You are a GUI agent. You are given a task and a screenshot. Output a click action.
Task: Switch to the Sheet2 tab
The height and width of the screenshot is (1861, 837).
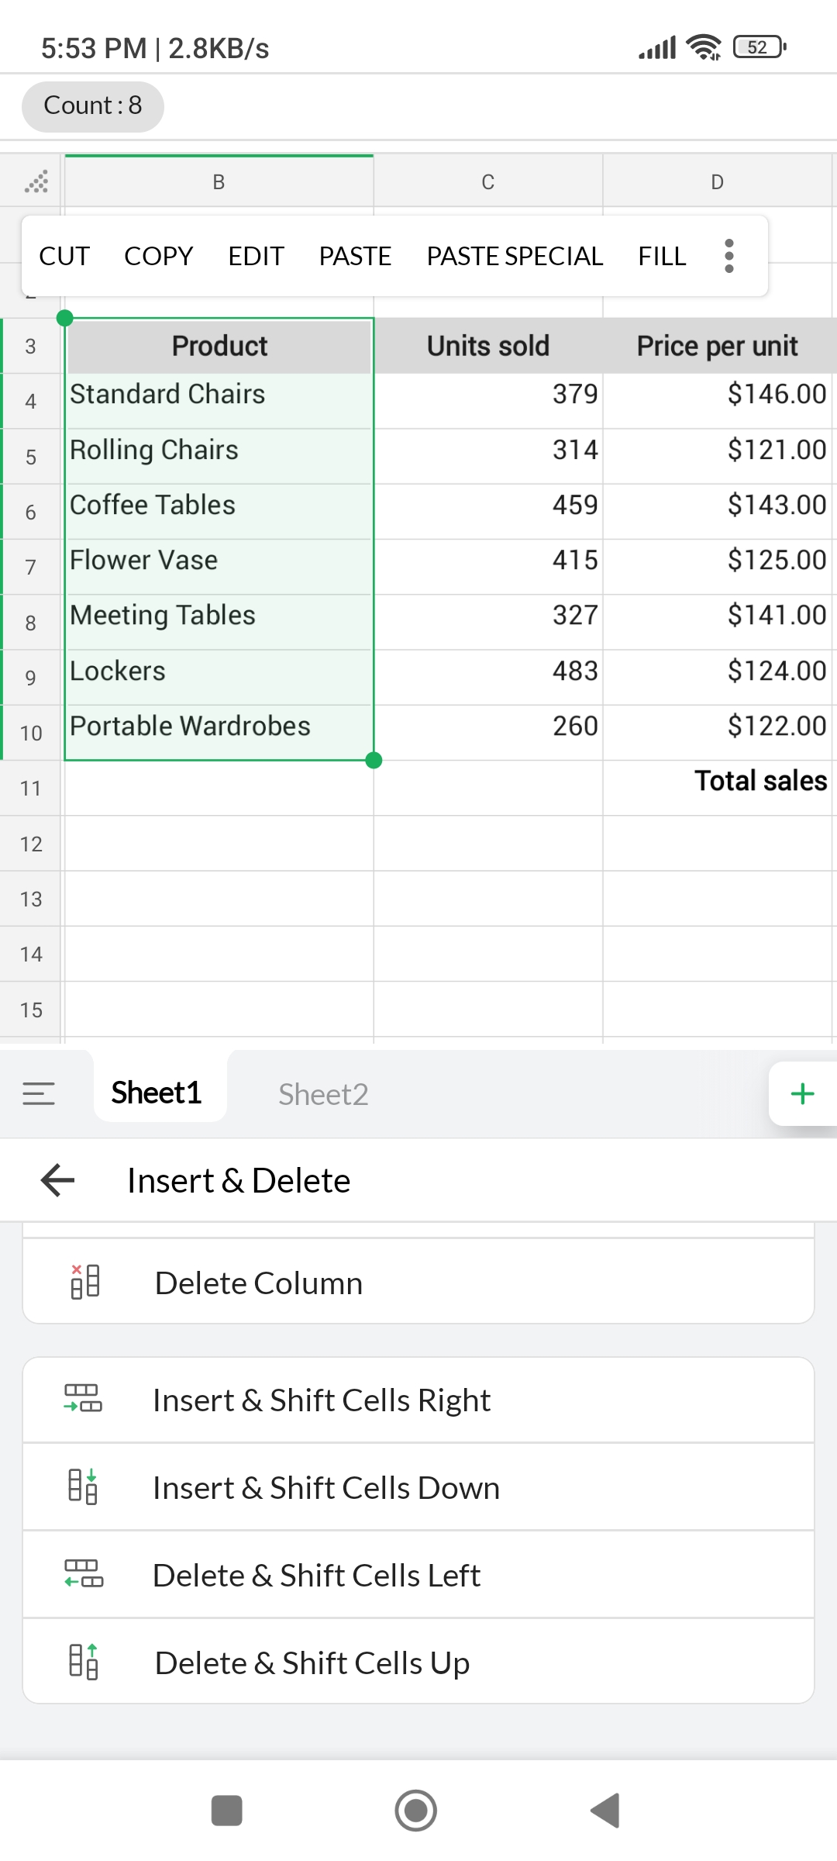point(323,1094)
